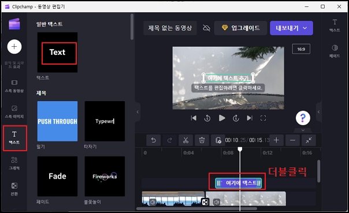
Task: Click the 0:04 mark on timeline ruler
Action: [188, 153]
